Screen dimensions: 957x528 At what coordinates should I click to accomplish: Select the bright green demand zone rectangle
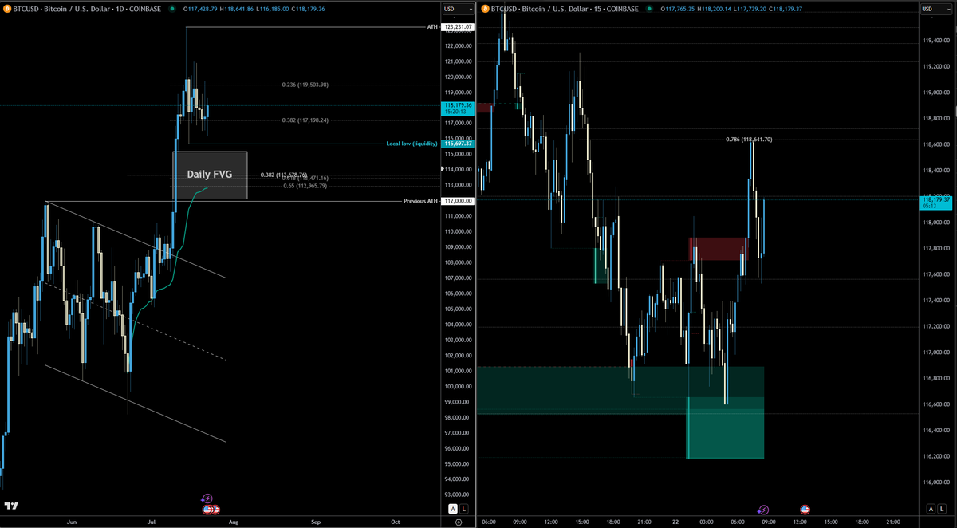pyautogui.click(x=726, y=428)
